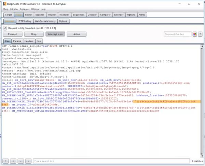
Task: Select the Hex view tab
Action: 39,41
